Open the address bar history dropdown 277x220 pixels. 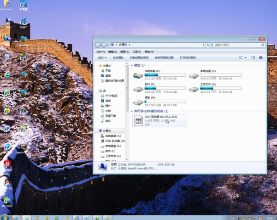[204, 45]
